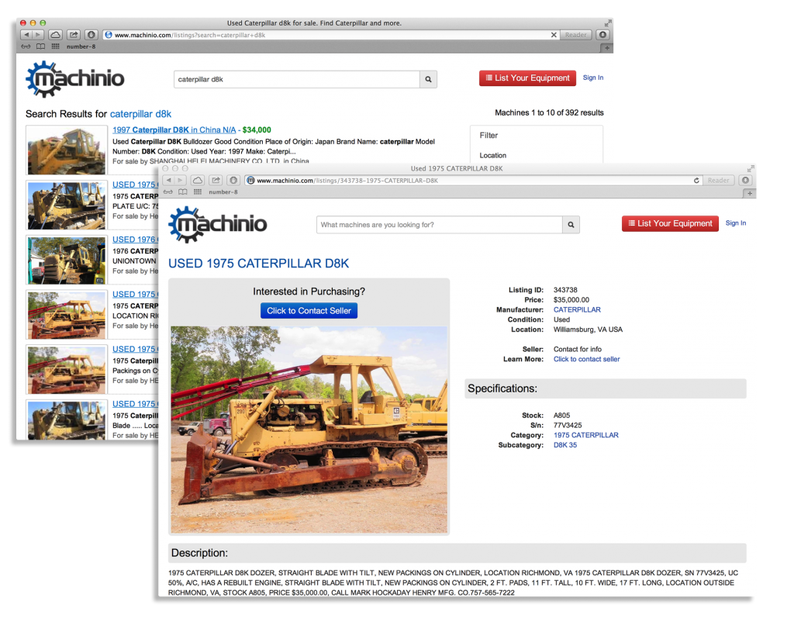Click the Location filter label on results page
This screenshot has width=794, height=635.
point(492,156)
